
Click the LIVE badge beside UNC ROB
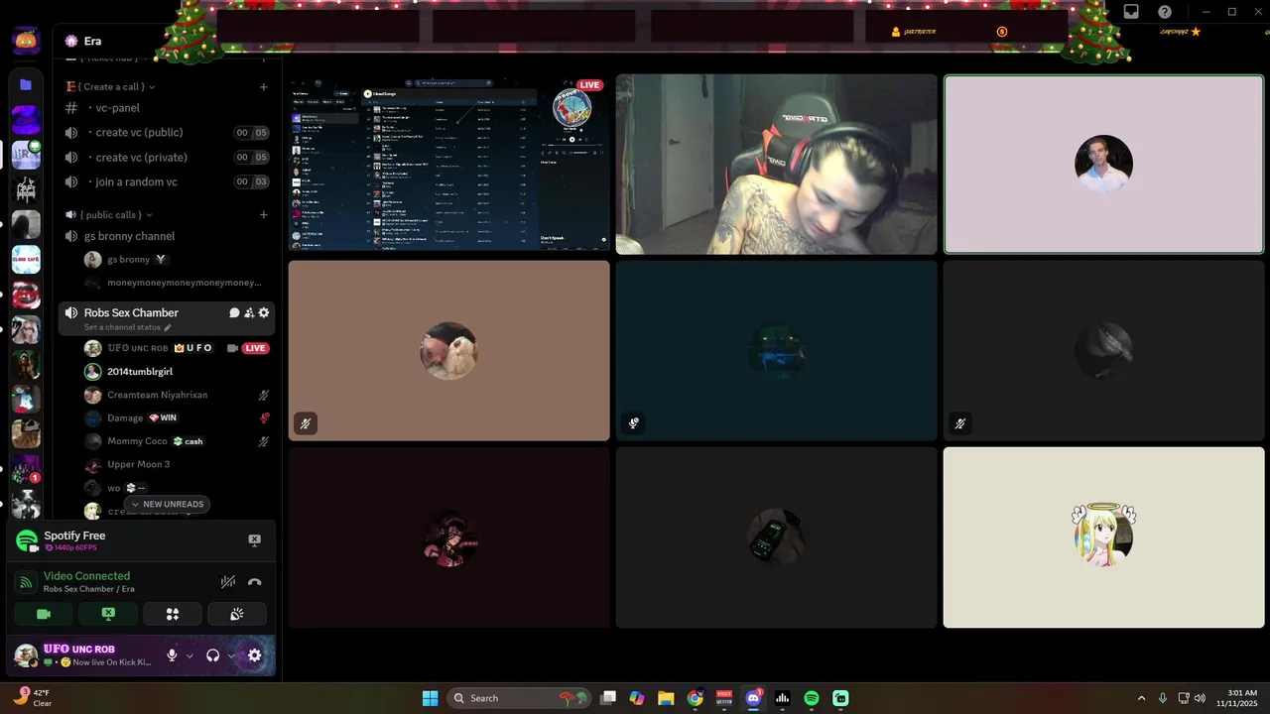[255, 348]
